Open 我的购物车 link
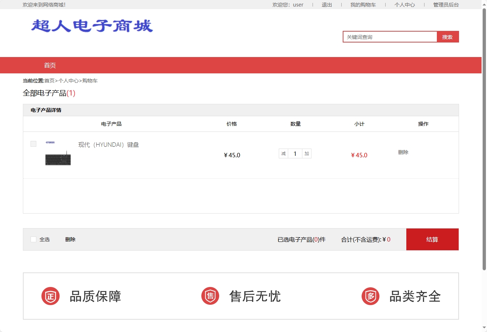The width and height of the screenshot is (487, 332). (x=363, y=5)
